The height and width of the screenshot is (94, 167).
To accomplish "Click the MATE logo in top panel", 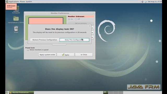I will (7, 2).
